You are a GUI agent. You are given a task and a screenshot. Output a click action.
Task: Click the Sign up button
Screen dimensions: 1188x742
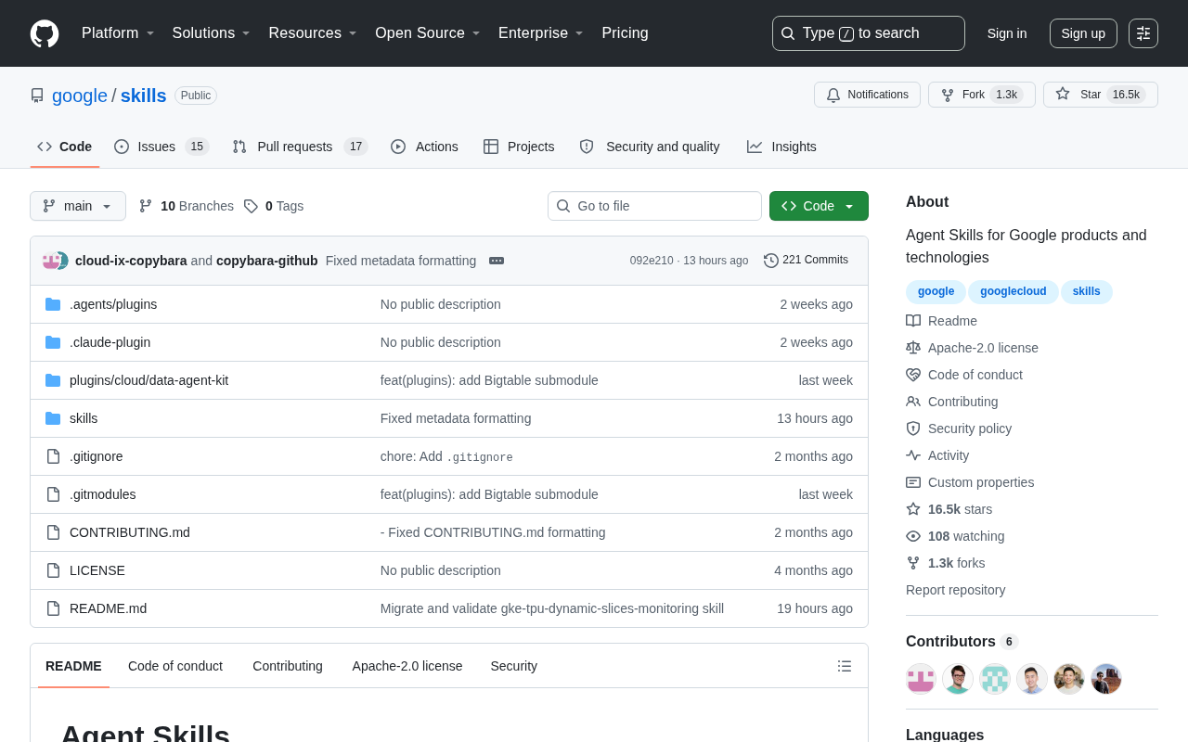(1083, 33)
